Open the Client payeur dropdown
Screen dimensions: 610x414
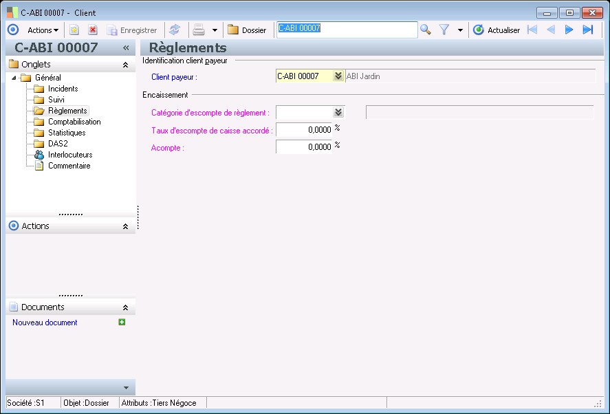(338, 76)
